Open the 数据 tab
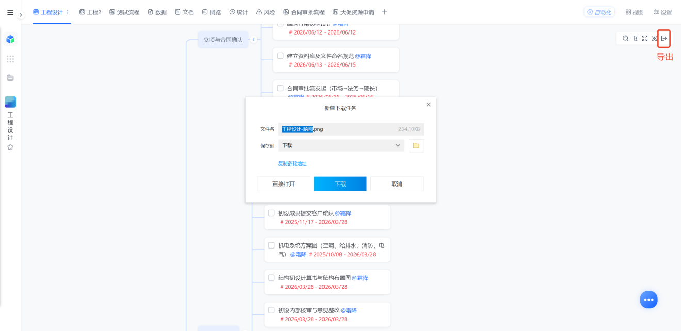This screenshot has height=331, width=681. point(157,12)
